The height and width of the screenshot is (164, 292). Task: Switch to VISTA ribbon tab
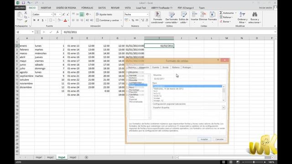click(128, 8)
